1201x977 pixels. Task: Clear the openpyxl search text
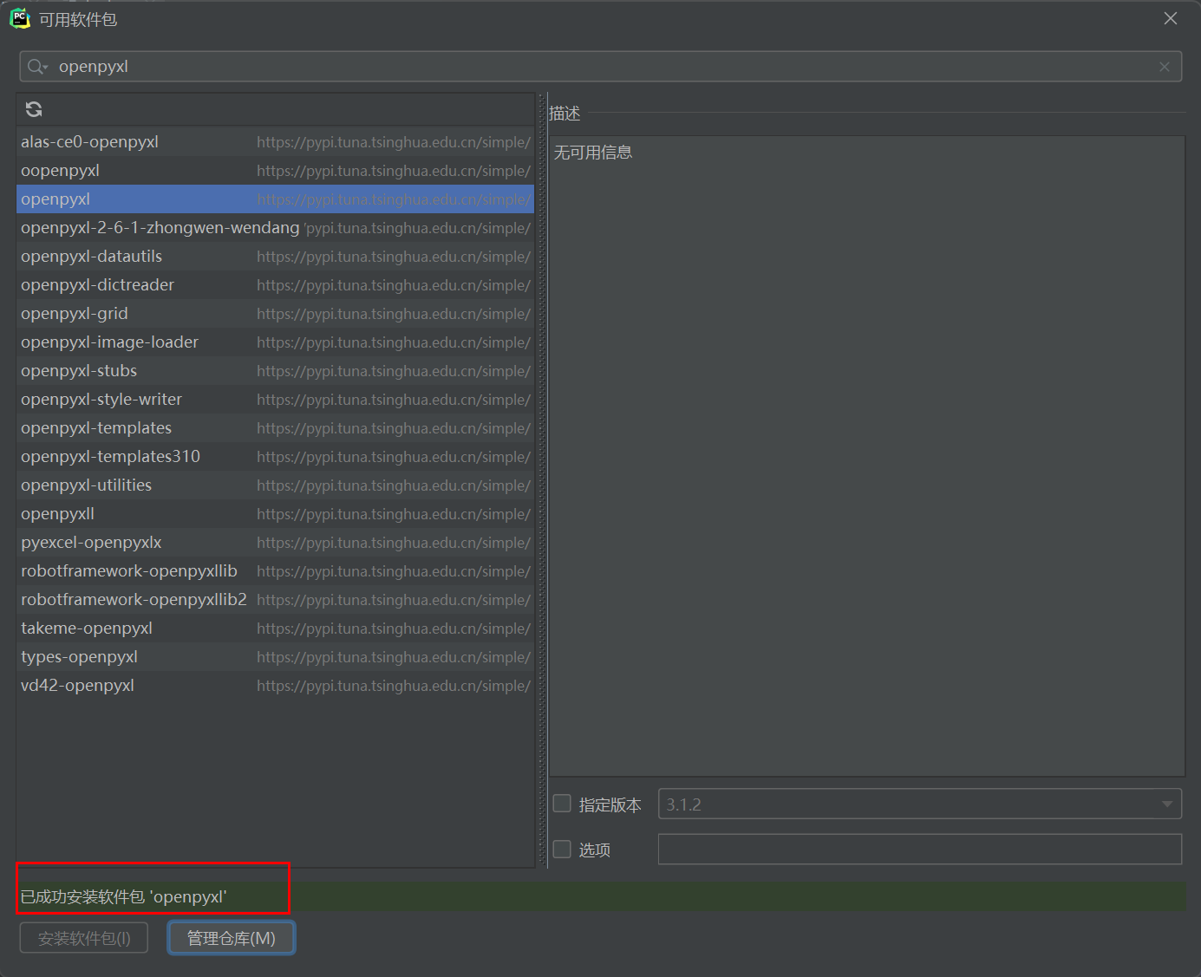point(1164,67)
